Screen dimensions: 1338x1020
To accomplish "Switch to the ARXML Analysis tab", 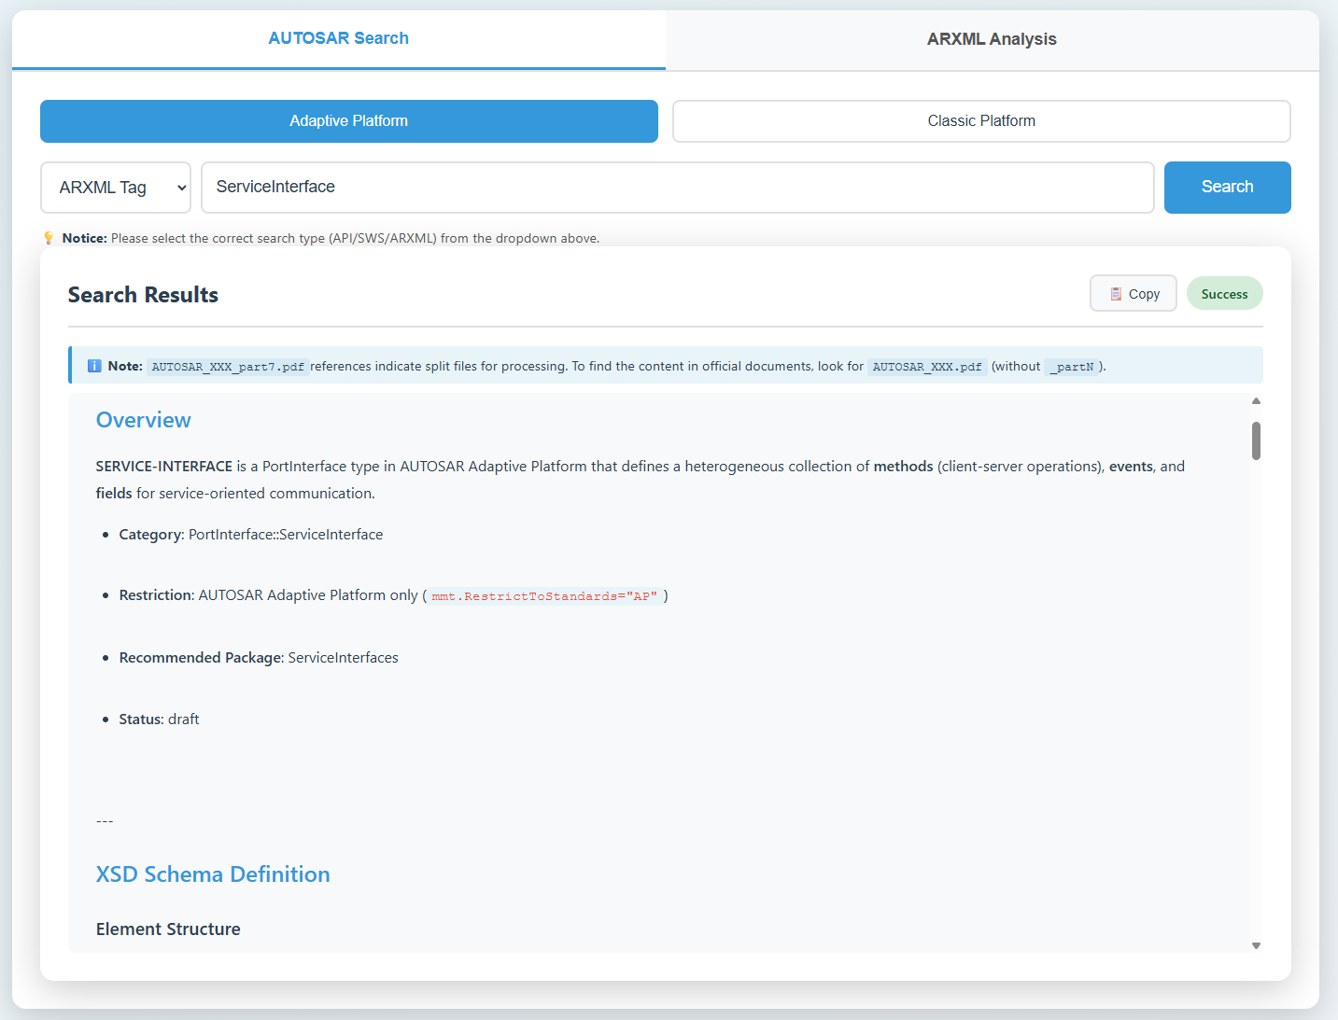I will click(991, 39).
